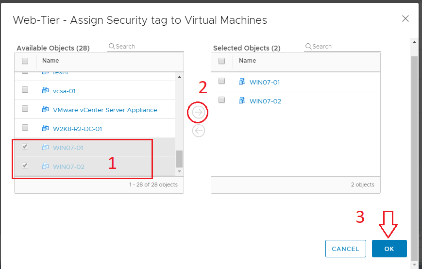The width and height of the screenshot is (422, 269).
Task: Tick the W2K8-R2-DC-01 checkbox
Action: tap(25, 128)
